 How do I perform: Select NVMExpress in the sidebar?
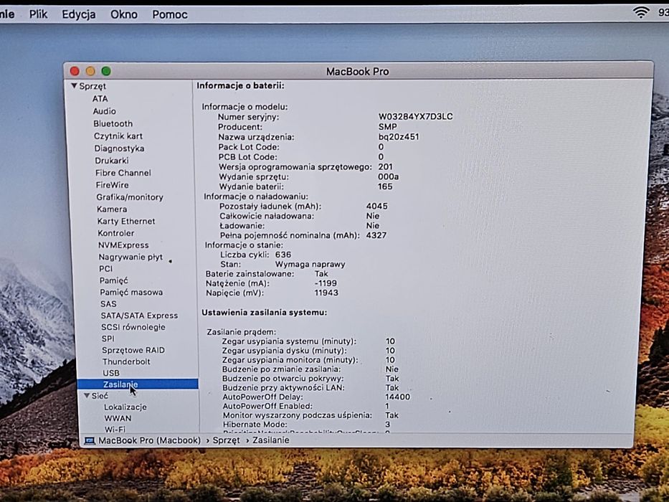click(124, 245)
